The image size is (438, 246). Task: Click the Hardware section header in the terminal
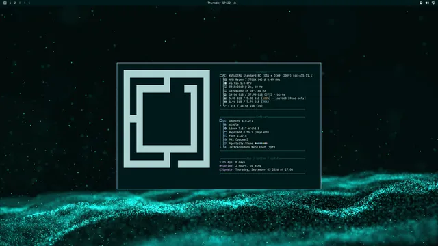pos(262,72)
